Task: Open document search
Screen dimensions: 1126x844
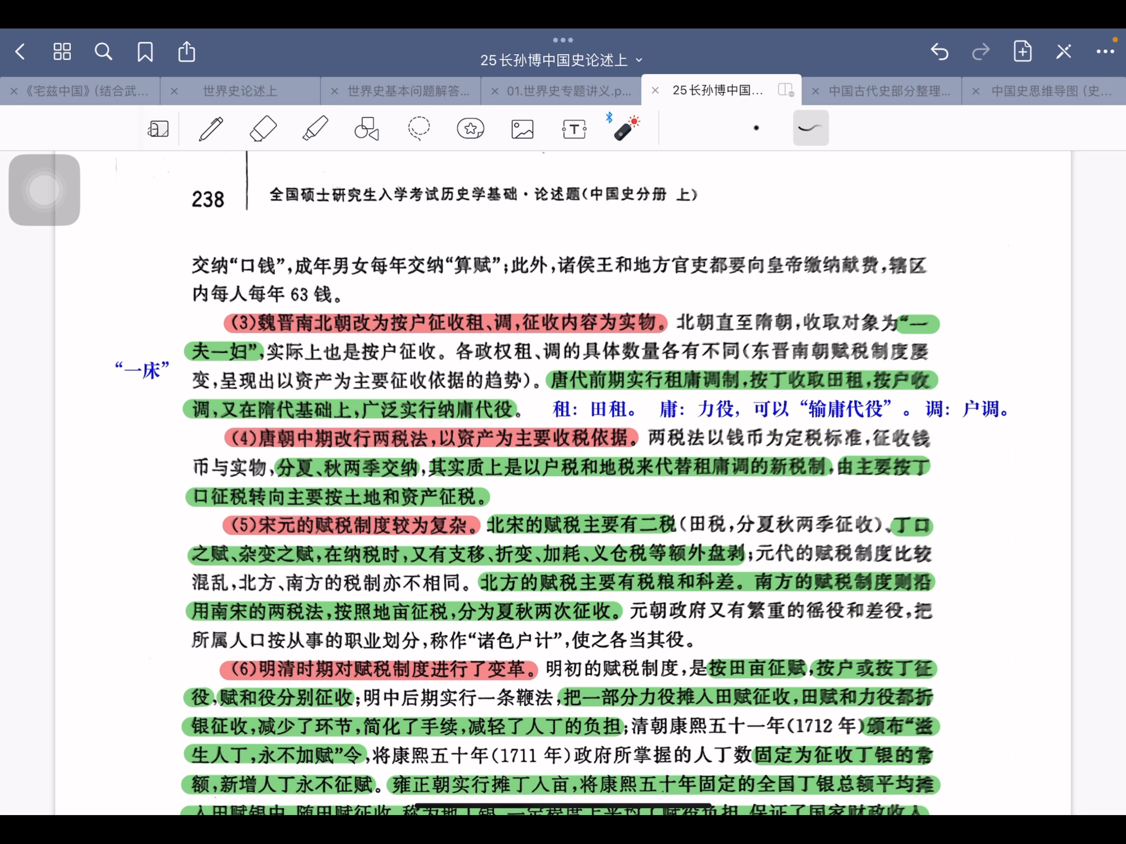Action: [x=103, y=52]
